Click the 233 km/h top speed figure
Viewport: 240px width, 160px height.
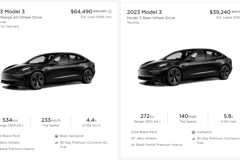(51, 120)
